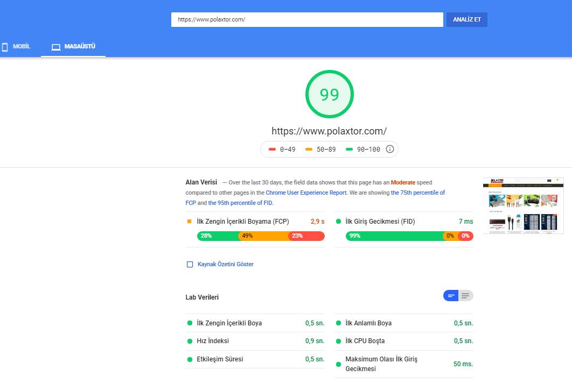This screenshot has height=391, width=572.
Task: Click the green dot beside İlk Anlamlı Boya
Action: (338, 323)
